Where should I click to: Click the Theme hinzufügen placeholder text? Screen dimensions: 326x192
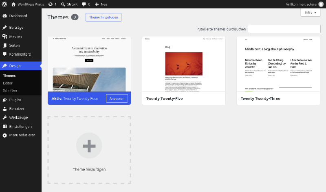89,169
